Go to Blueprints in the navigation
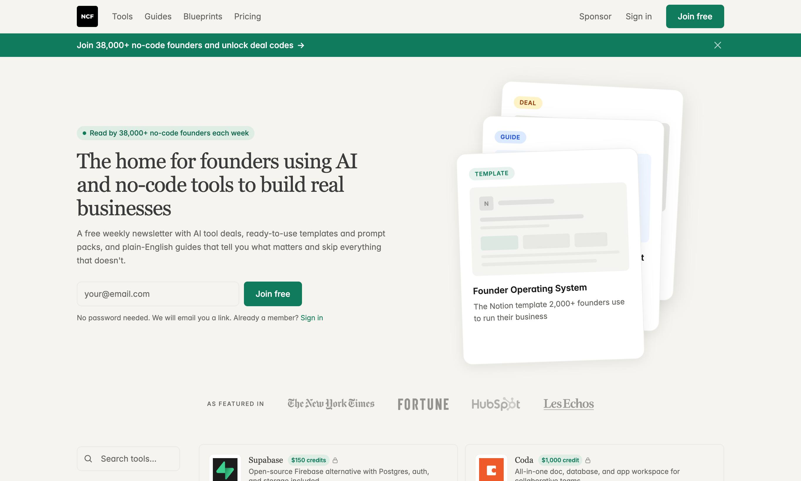Image resolution: width=801 pixels, height=481 pixels. (x=203, y=16)
